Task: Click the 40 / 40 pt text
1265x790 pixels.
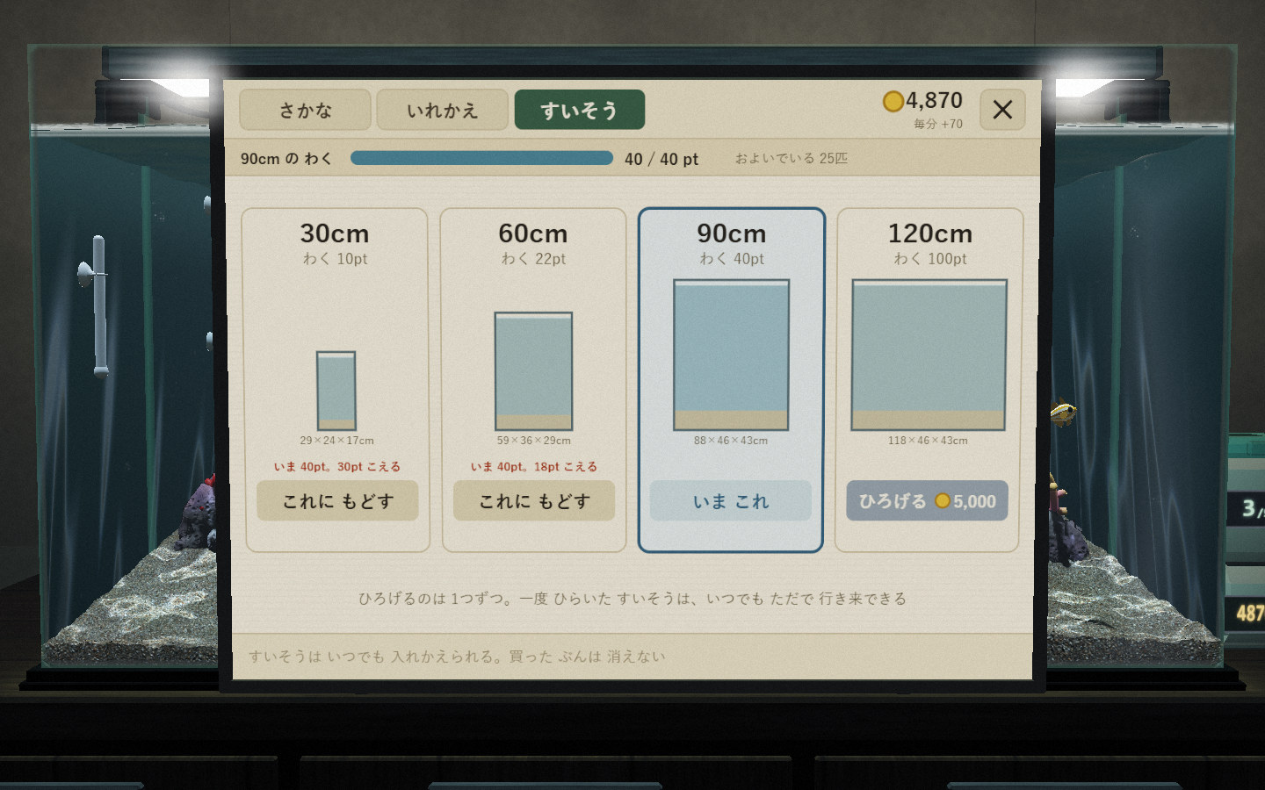Action: pos(661,159)
